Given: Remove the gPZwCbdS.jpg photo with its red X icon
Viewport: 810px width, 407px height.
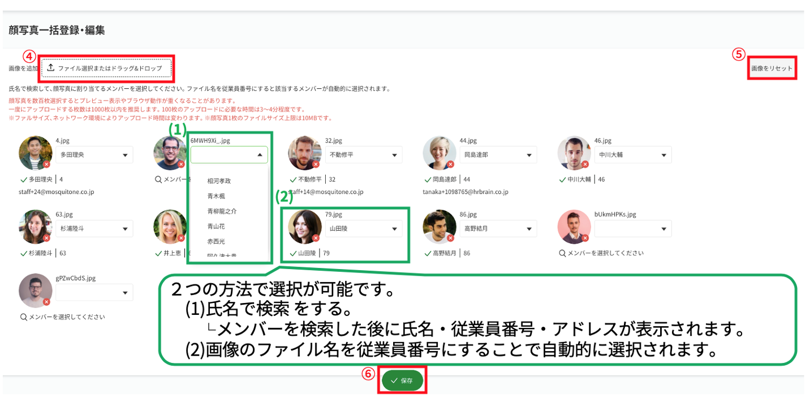Looking at the screenshot, I should (x=46, y=302).
